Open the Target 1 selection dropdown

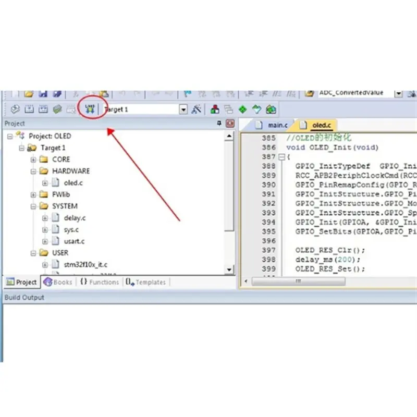coord(183,109)
